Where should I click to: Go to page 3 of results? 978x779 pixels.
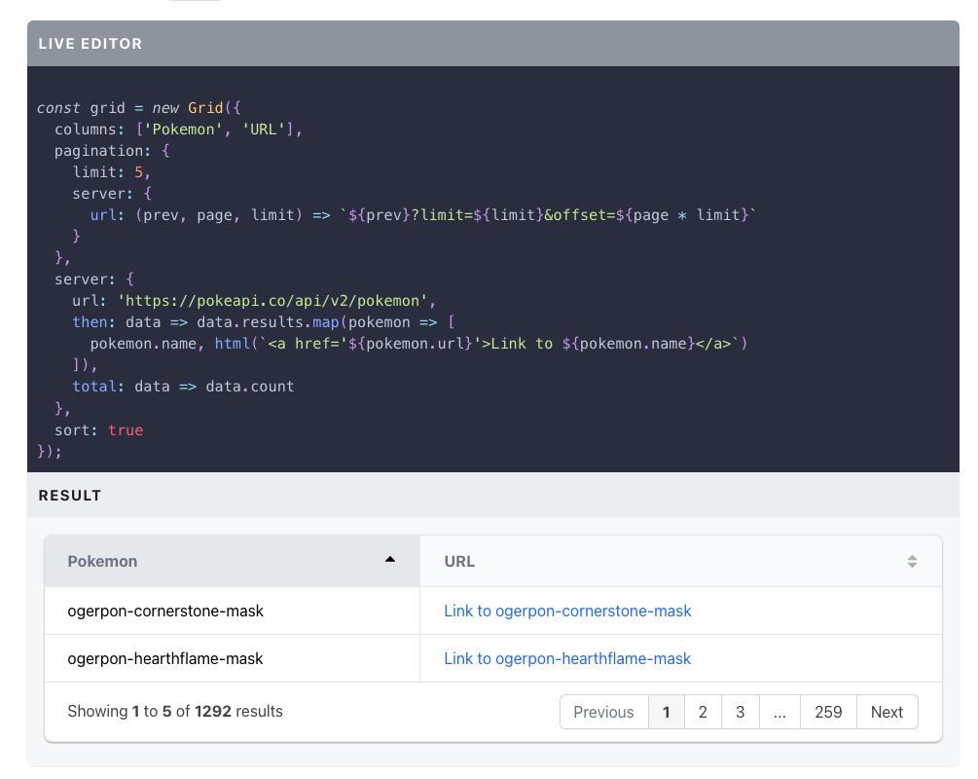click(x=740, y=711)
